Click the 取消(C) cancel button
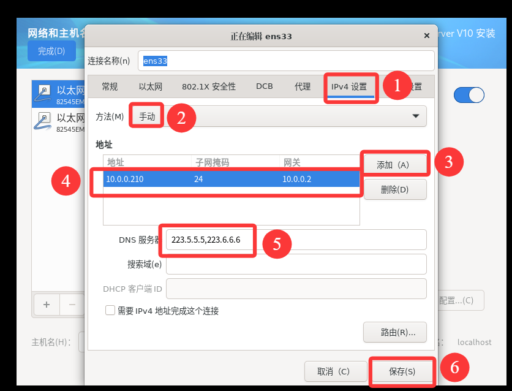 [x=334, y=371]
